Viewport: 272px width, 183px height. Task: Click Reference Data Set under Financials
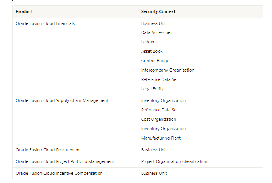160,79
